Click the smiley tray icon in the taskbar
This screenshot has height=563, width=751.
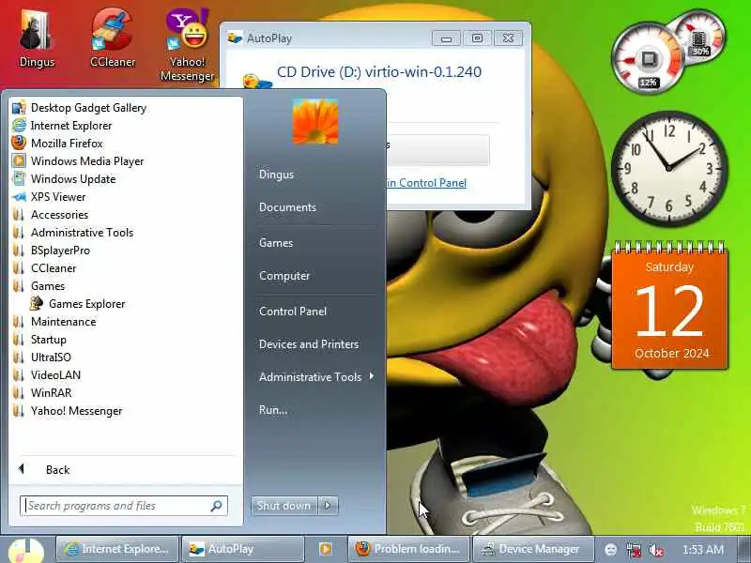coord(610,550)
